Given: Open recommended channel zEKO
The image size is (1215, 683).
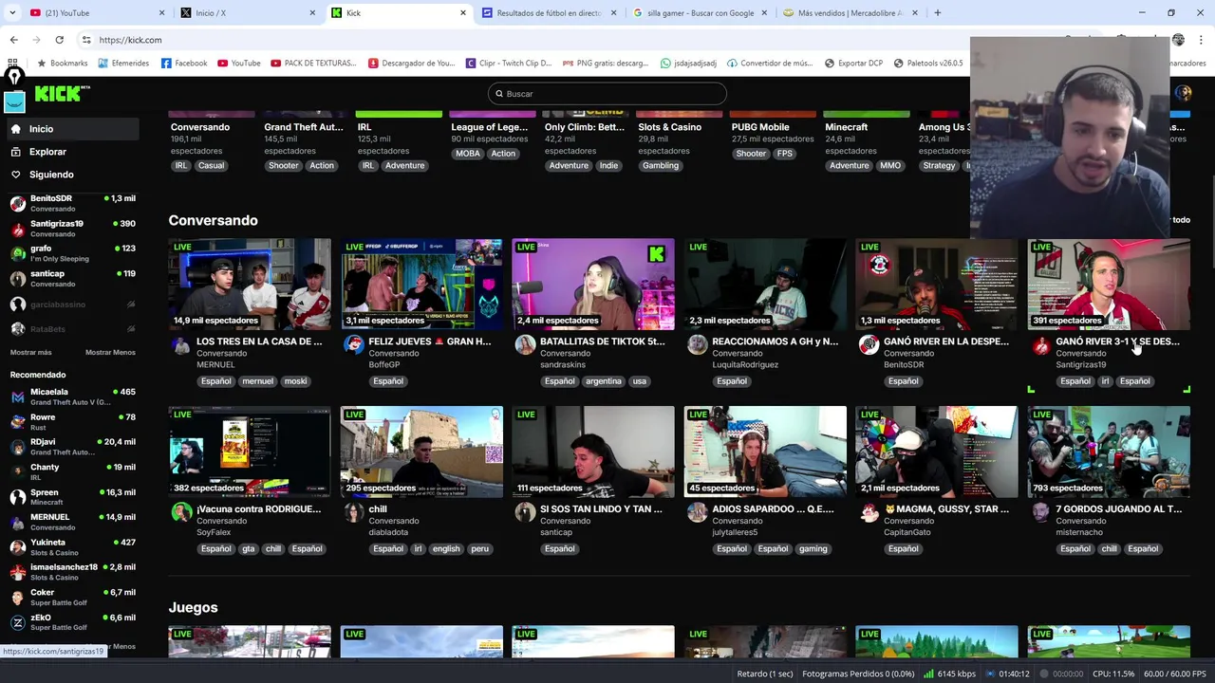Looking at the screenshot, I should click(x=72, y=622).
